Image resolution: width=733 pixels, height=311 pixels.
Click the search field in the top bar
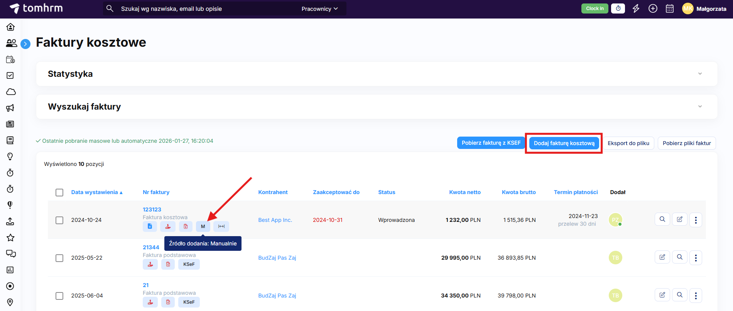click(204, 9)
